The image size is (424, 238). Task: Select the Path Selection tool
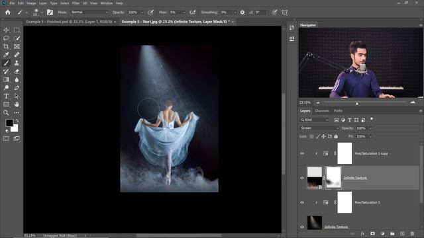click(x=17, y=96)
